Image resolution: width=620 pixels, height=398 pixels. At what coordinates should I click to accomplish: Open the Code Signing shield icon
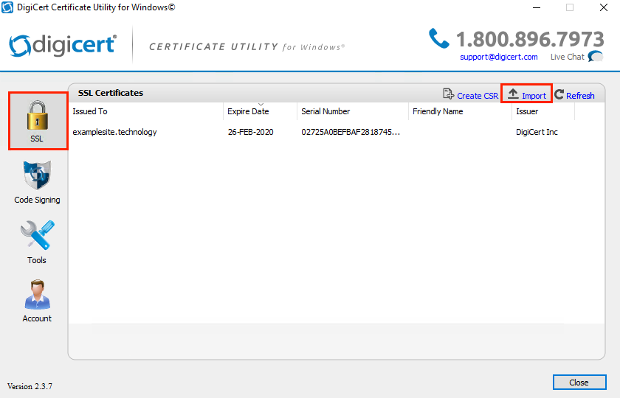[37, 176]
